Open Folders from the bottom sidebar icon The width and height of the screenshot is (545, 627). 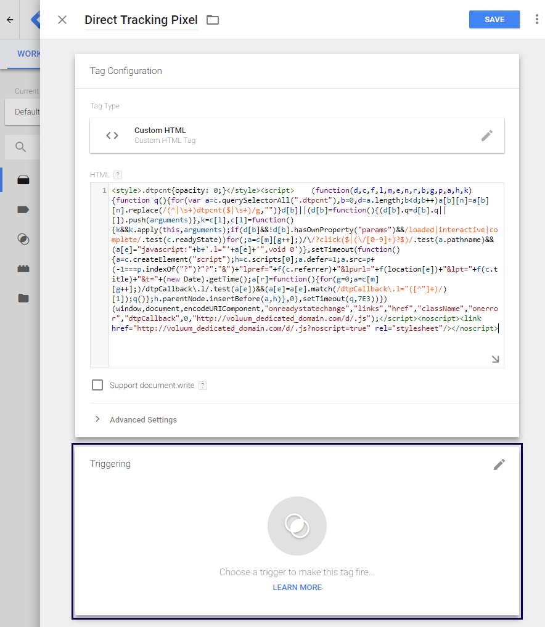23,298
